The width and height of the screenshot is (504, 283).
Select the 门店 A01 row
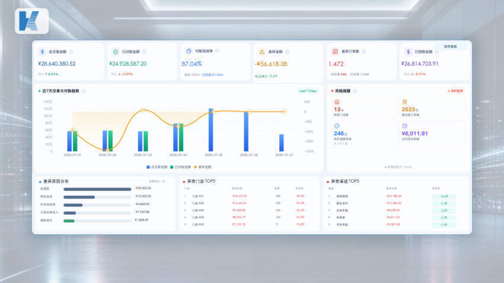245,196
